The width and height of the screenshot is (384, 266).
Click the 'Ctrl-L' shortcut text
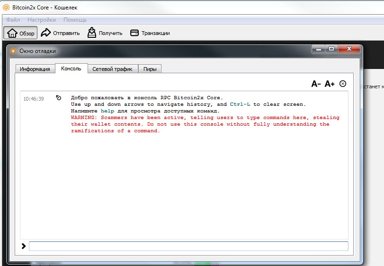click(x=240, y=104)
